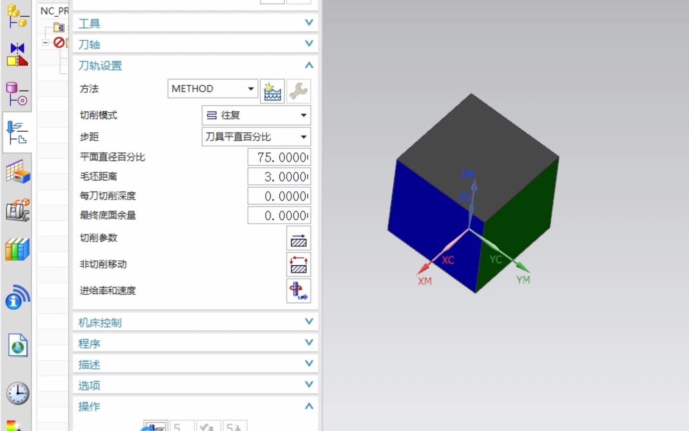Click the 进给率和速度 label text
689x431 pixels.
coord(108,291)
